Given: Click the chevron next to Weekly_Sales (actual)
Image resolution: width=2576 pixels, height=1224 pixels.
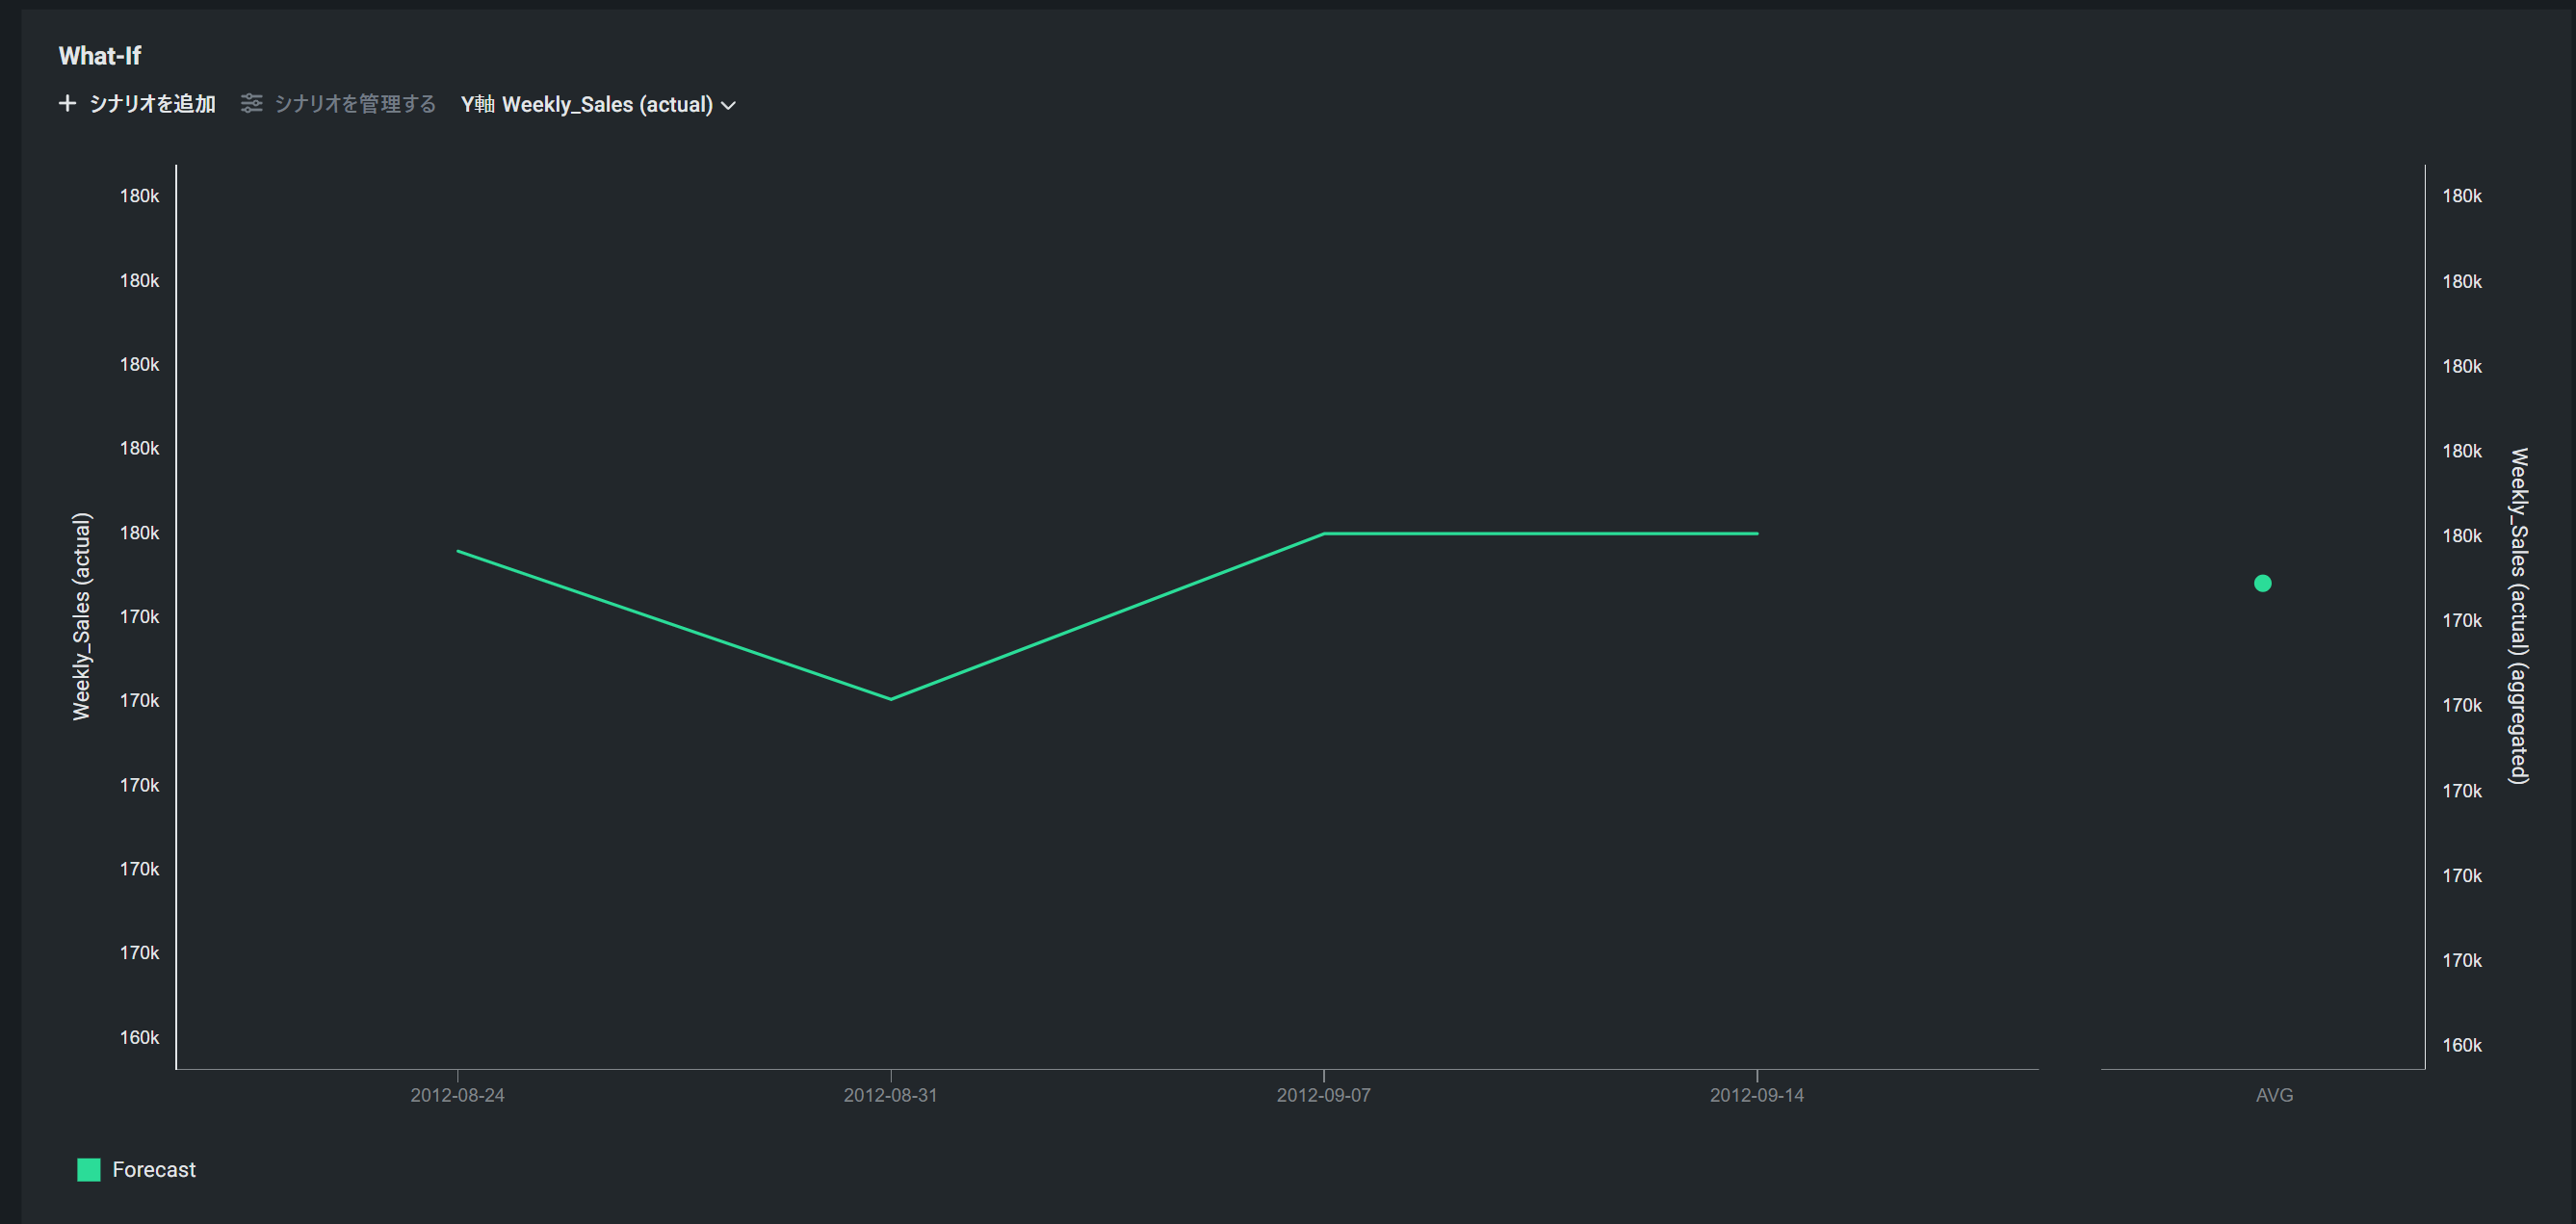Looking at the screenshot, I should [x=729, y=105].
